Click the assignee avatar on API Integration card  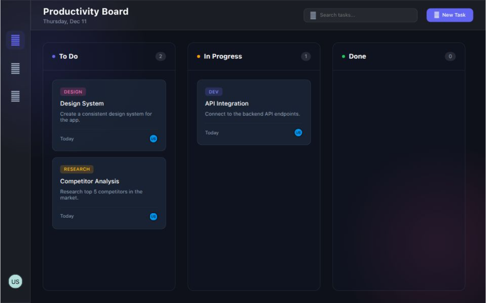click(x=298, y=132)
